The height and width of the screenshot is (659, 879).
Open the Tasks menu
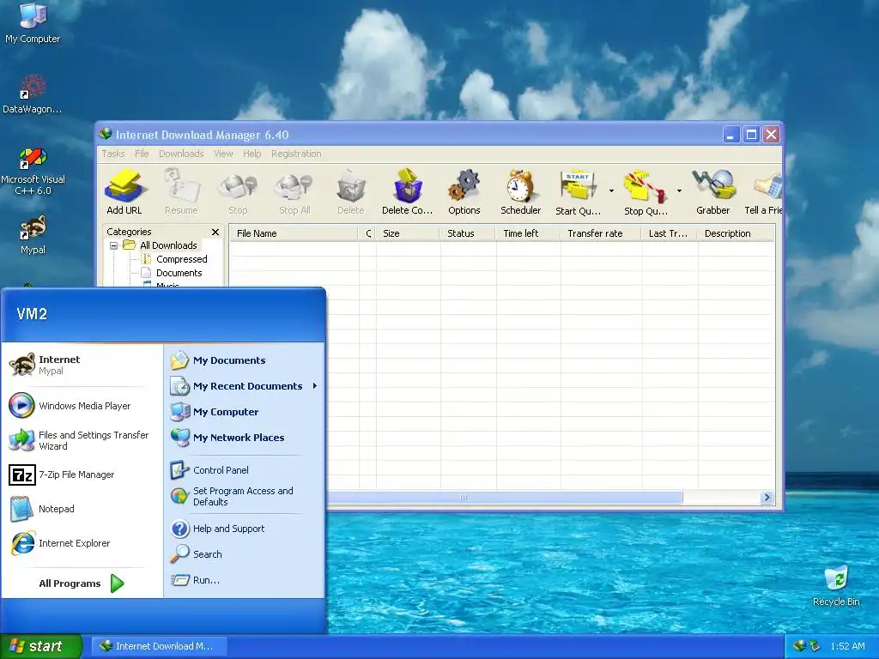tap(113, 154)
